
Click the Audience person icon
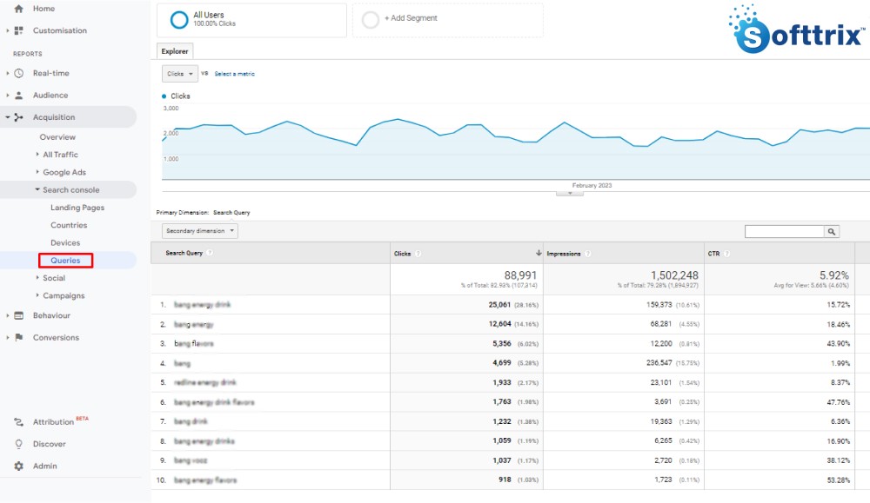click(x=19, y=96)
